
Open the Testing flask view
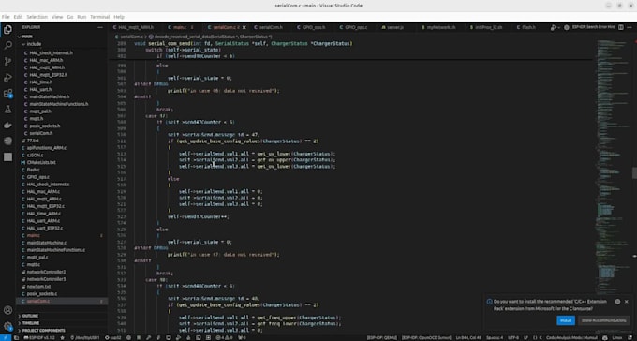pyautogui.click(x=7, y=110)
